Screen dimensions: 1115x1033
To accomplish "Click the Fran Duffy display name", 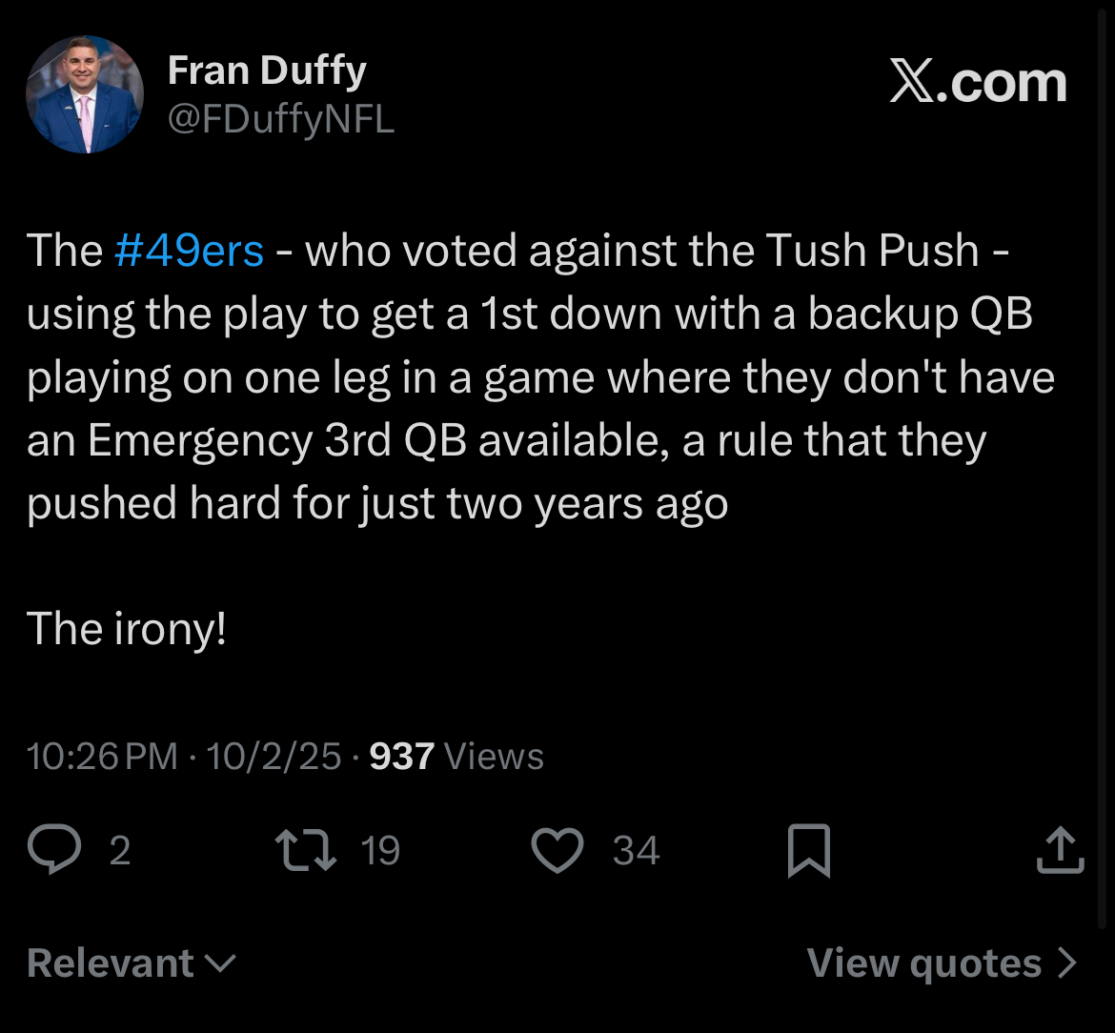I will pos(266,71).
